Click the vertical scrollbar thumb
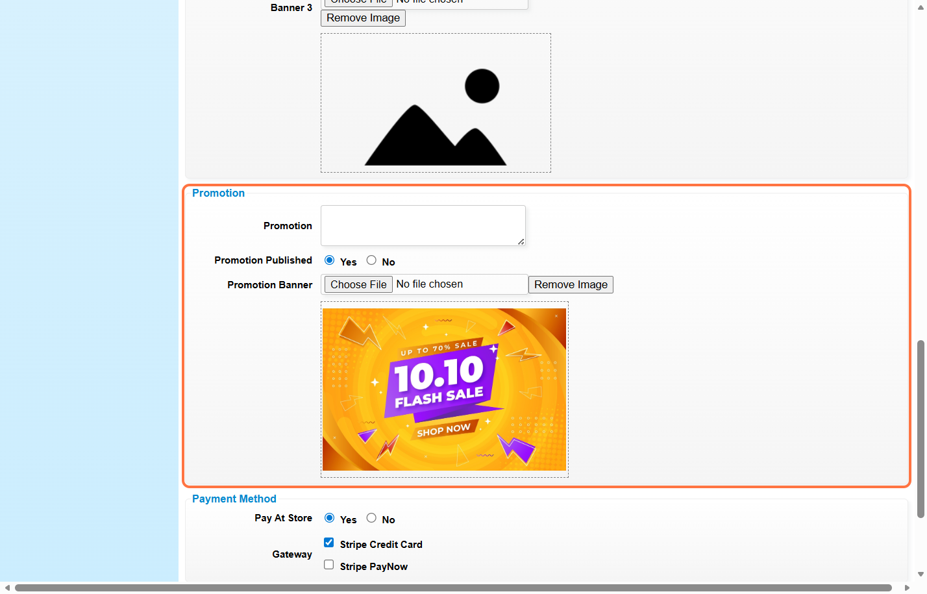Image resolution: width=927 pixels, height=594 pixels. [x=921, y=428]
